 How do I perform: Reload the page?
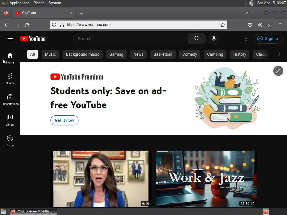(27, 25)
